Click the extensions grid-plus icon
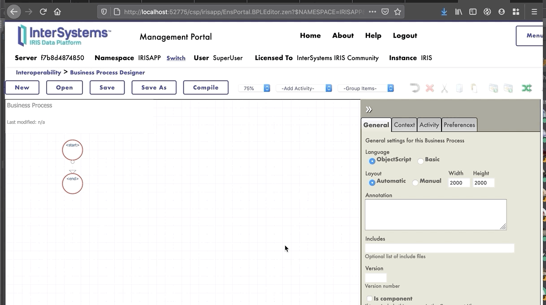 click(516, 12)
